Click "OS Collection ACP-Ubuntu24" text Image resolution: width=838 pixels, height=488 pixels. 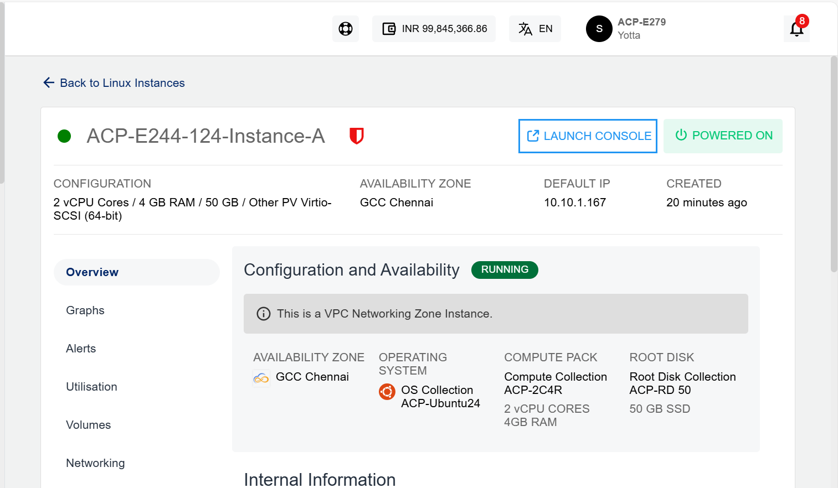click(x=441, y=397)
